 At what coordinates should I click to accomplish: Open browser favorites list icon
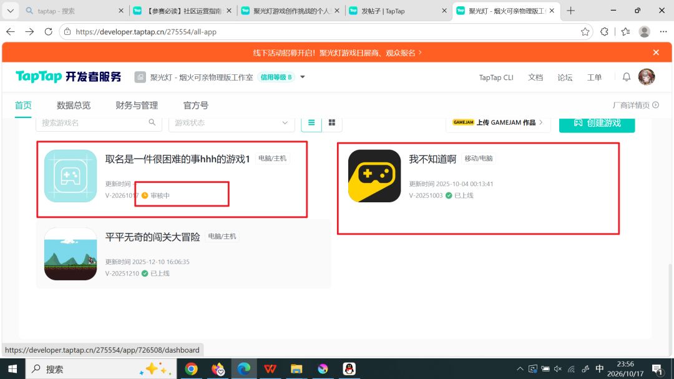point(625,32)
